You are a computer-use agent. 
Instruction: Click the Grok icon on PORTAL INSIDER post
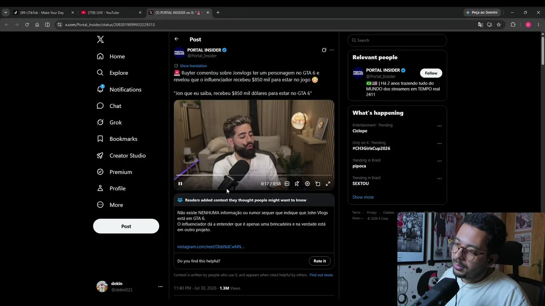point(324,50)
